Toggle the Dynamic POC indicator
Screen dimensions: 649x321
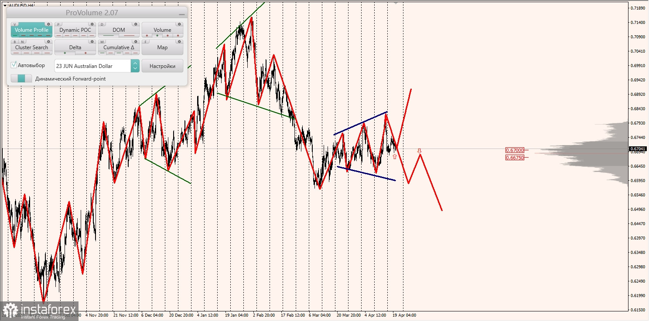coord(75,30)
